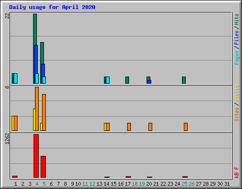Click day label '14' on the x-axis
This screenshot has width=242, height=189.
(106, 184)
